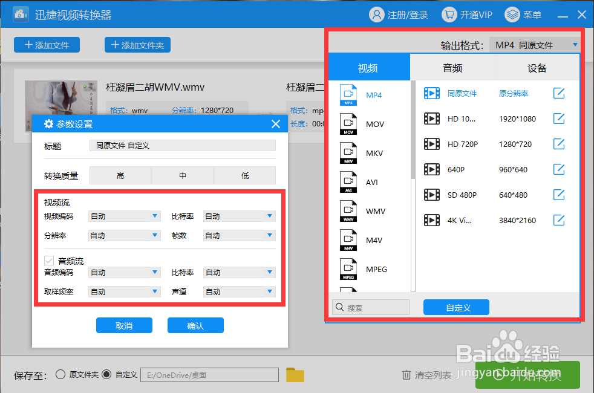The height and width of the screenshot is (393, 594).
Task: Switch to the 音频 tab
Action: (x=452, y=68)
